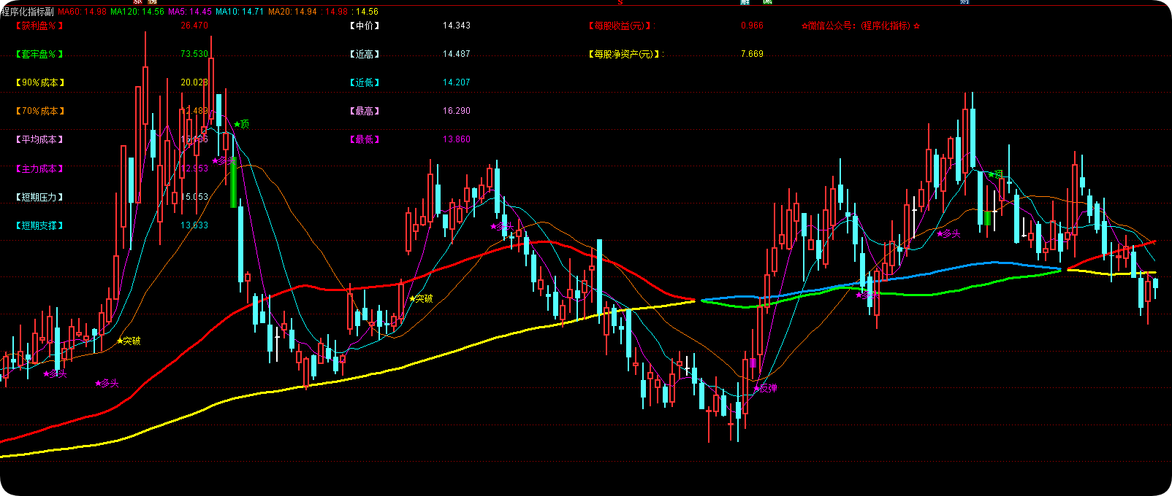Click the 程序化指标副 indicator name
This screenshot has height=496, width=1172.
click(x=28, y=12)
